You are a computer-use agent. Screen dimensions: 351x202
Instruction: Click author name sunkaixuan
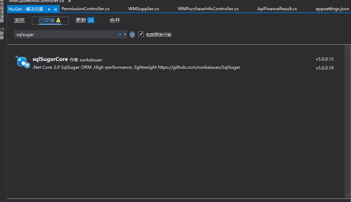[x=90, y=60]
